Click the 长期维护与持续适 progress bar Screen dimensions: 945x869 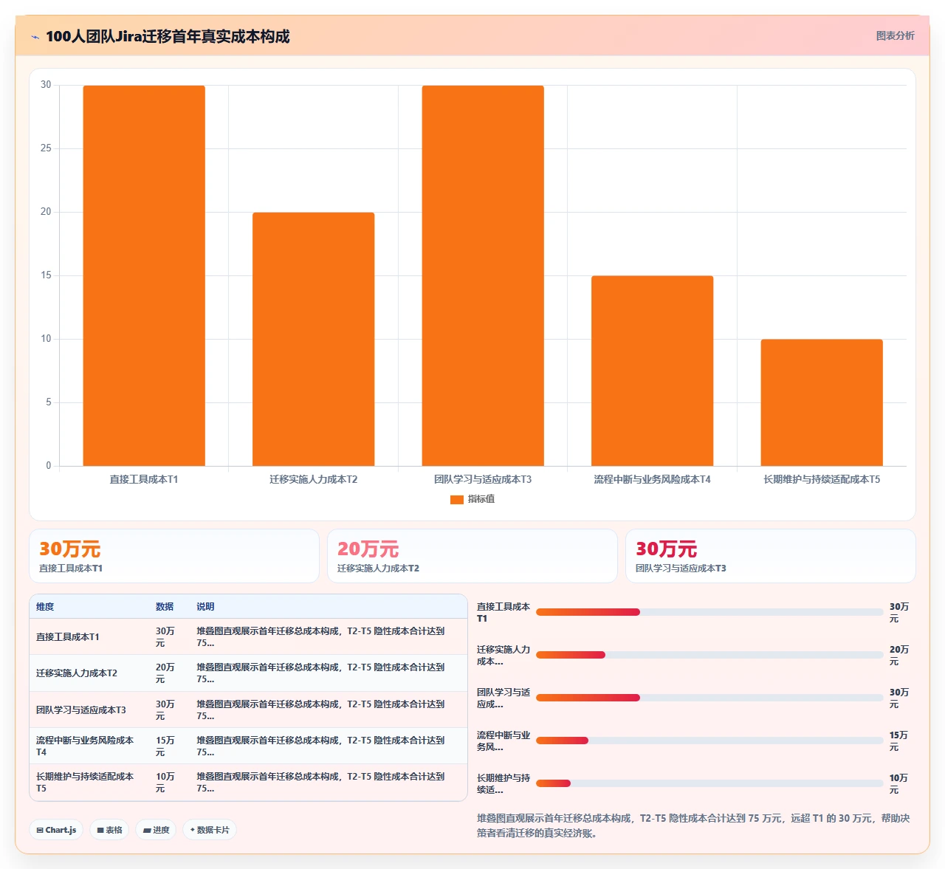pyautogui.click(x=709, y=783)
